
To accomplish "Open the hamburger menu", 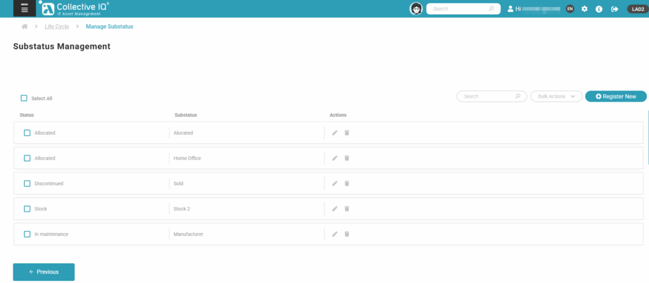I will (x=25, y=9).
